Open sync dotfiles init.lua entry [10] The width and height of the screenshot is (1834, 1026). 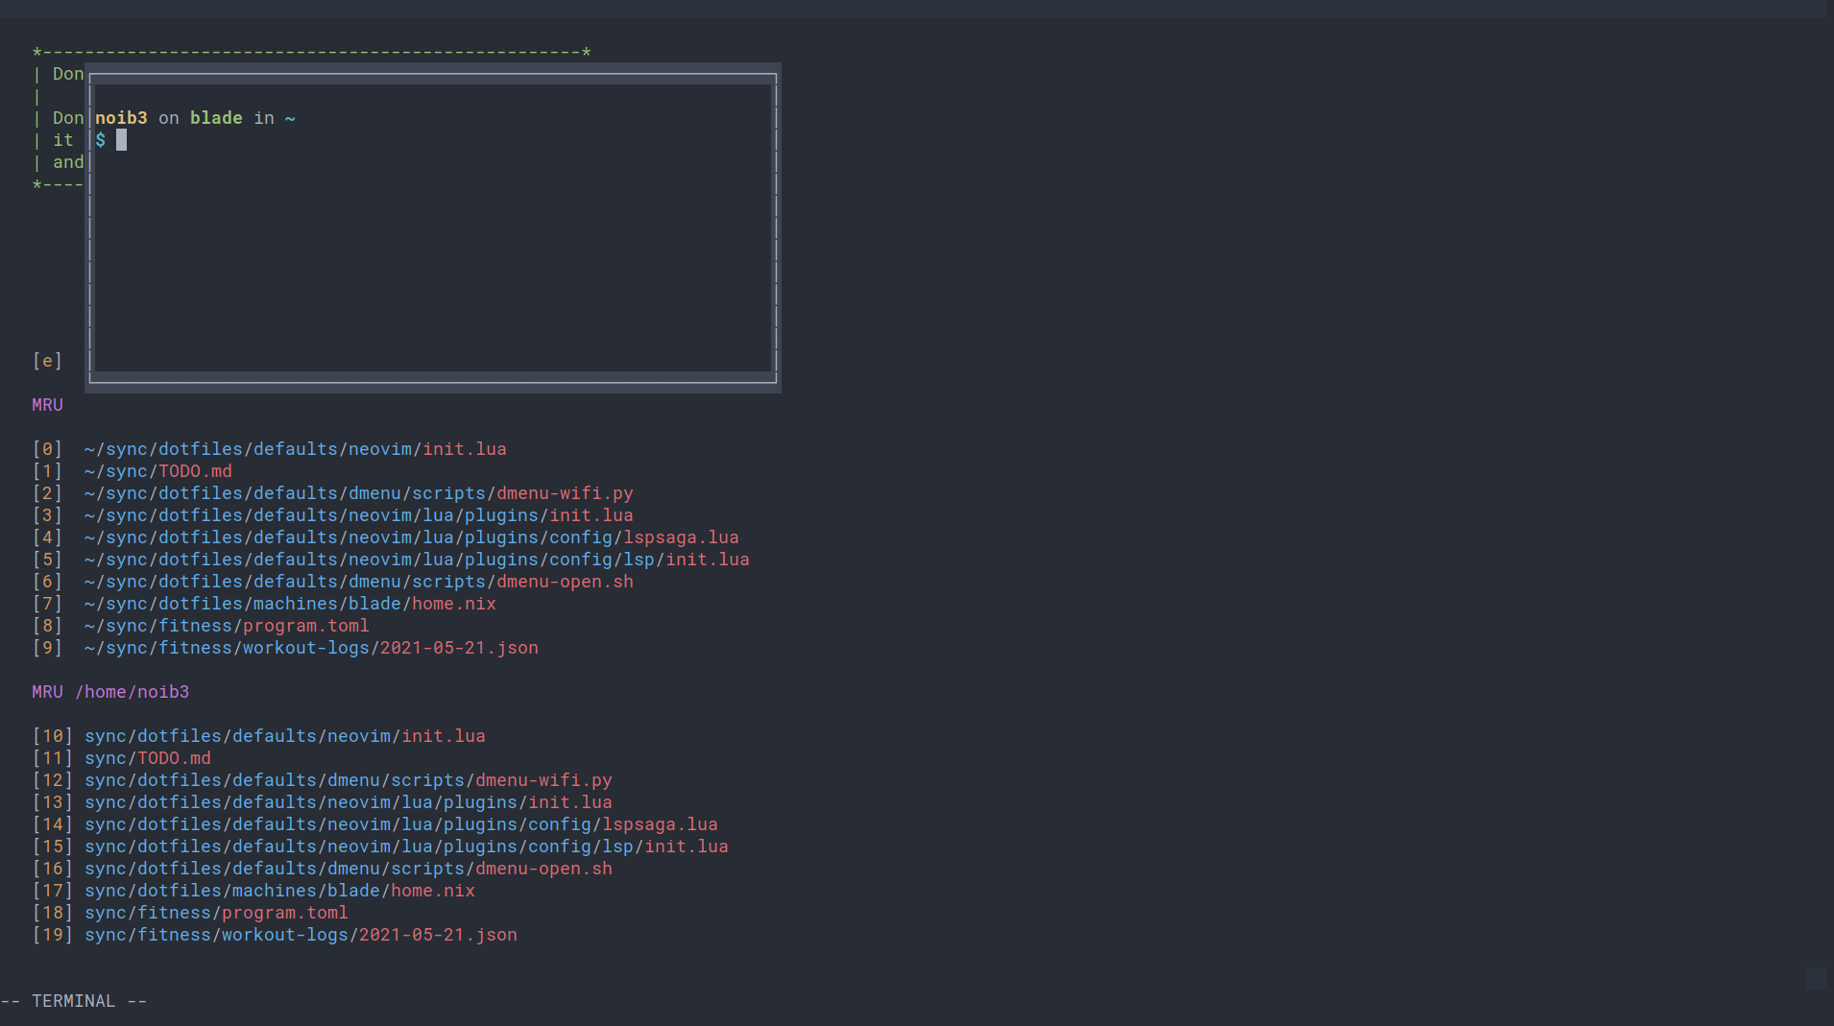[284, 735]
